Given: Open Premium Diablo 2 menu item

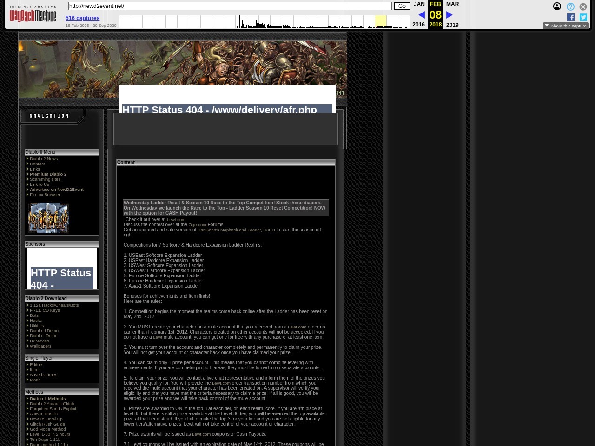Looking at the screenshot, I should click(x=48, y=174).
